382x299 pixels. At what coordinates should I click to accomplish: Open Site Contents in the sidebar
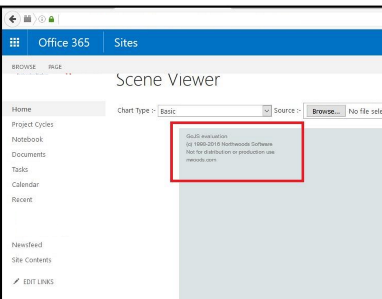pyautogui.click(x=32, y=260)
